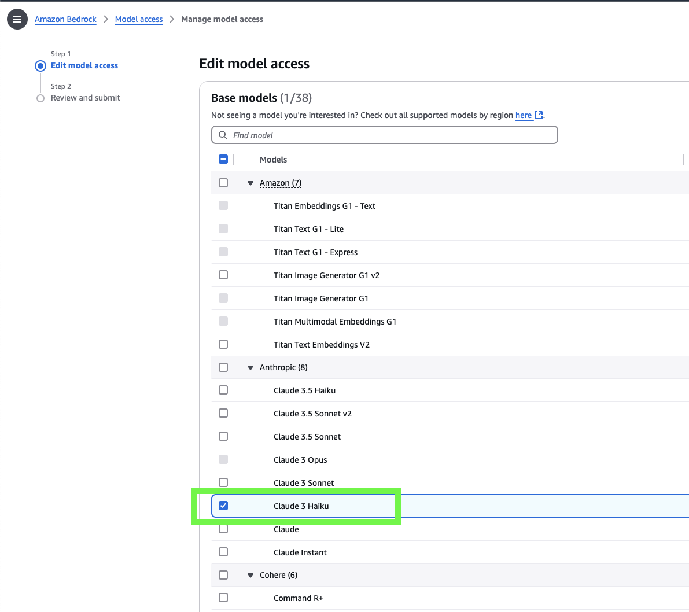Click the Cohere (6) group label

coord(279,575)
